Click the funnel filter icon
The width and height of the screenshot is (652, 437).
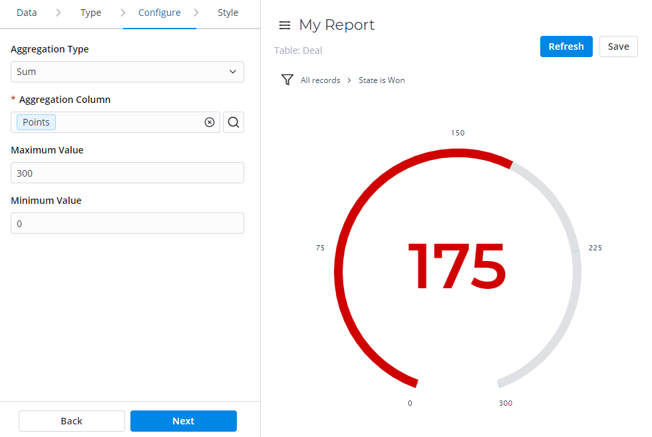[x=287, y=80]
